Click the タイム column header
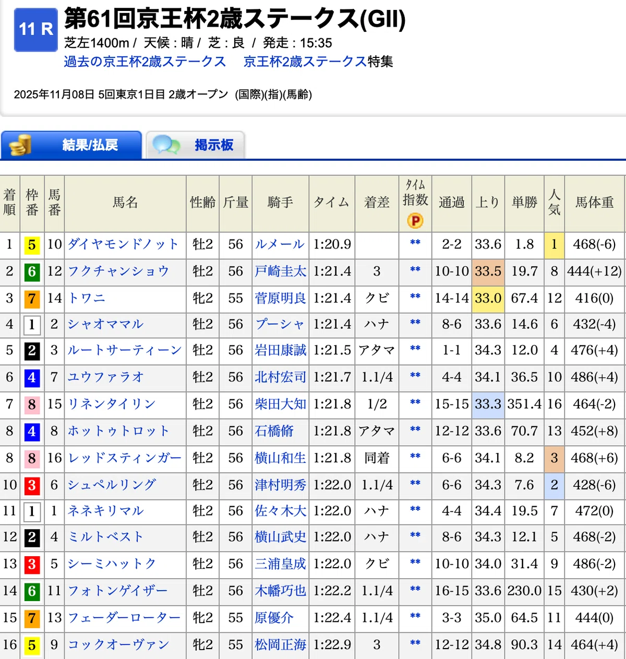This screenshot has height=659, width=626. pos(332,203)
